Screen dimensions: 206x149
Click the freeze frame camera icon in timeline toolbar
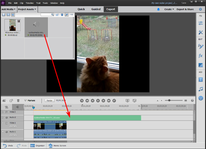coord(4,101)
